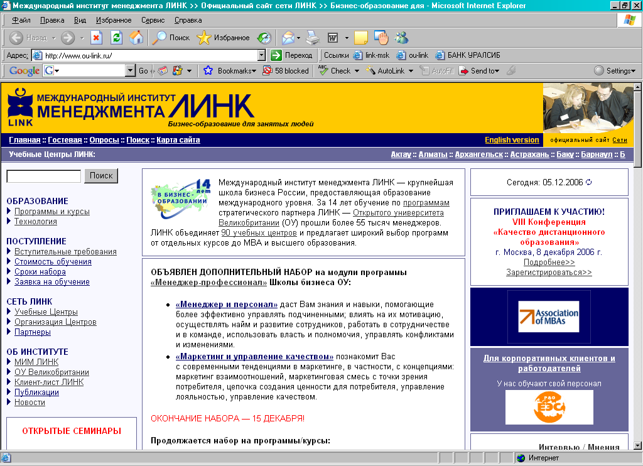This screenshot has height=466, width=643.
Task: Open the Back button history dropdown arrow
Action: pos(54,38)
